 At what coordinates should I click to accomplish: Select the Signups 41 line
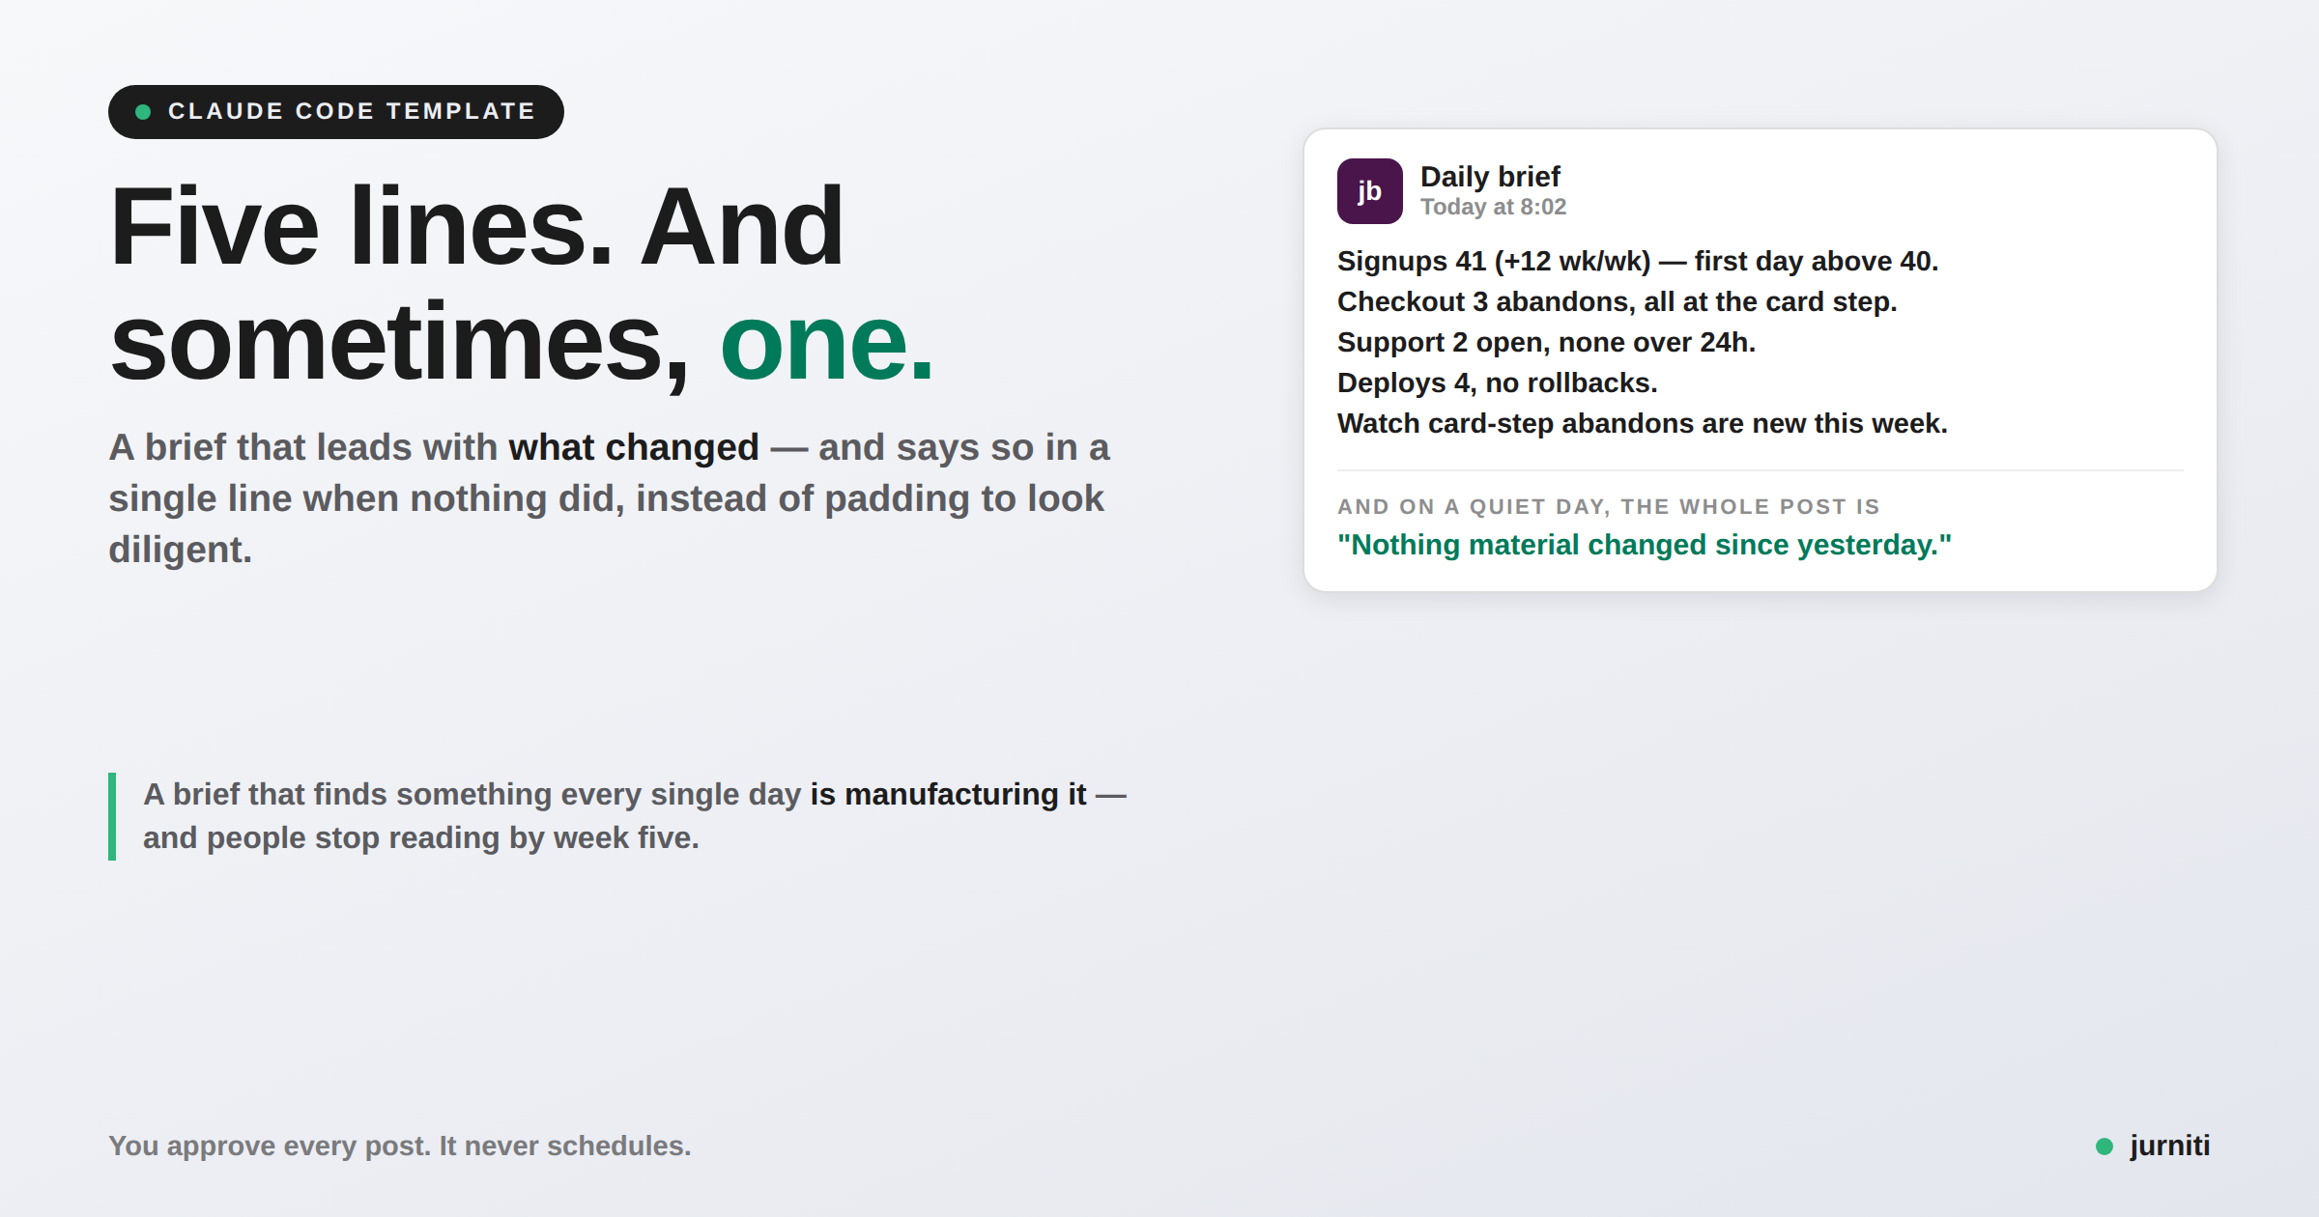1638,261
